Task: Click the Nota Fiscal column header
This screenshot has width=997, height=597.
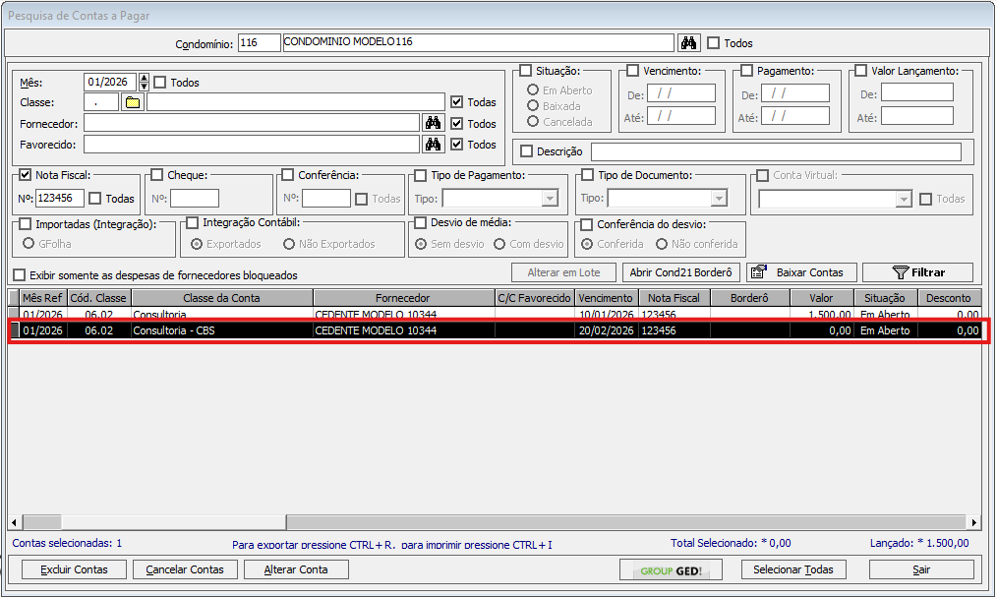Action: [x=674, y=298]
